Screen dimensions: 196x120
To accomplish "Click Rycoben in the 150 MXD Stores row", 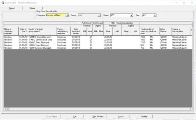I will pyautogui.click(x=8, y=37).
